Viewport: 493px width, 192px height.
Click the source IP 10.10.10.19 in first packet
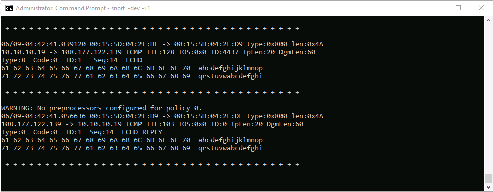click(x=23, y=52)
